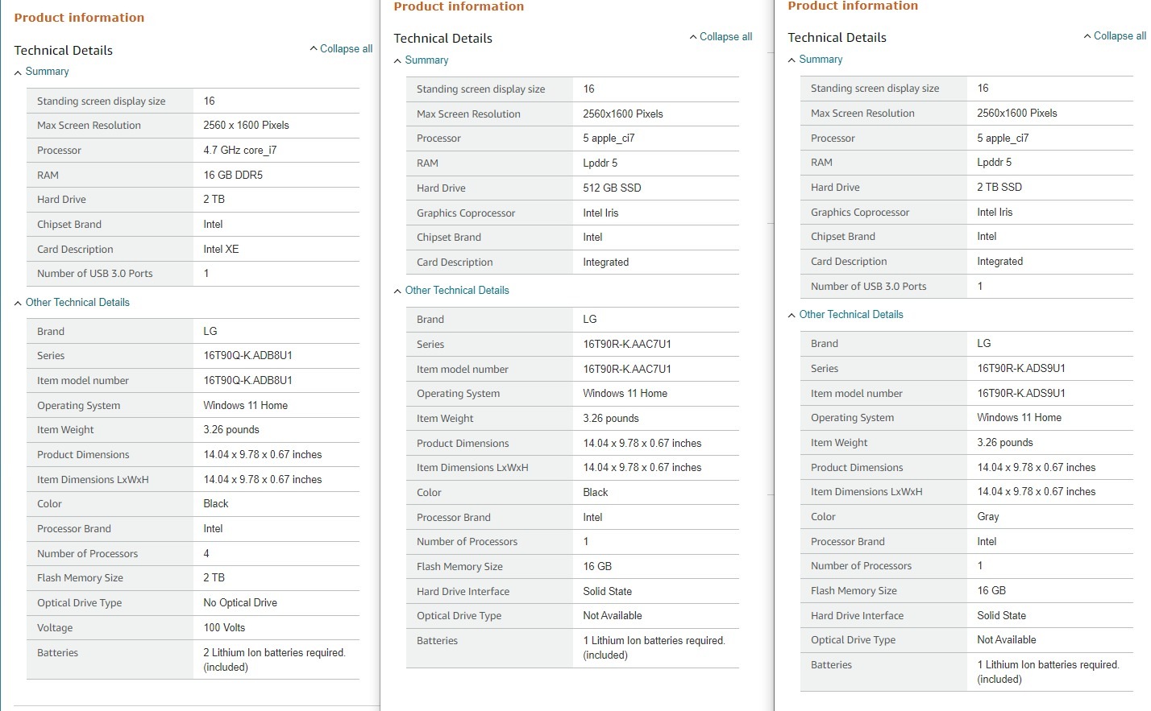
Task: Select the 16T90R-K.ADS9U1 Series value
Action: (1021, 369)
